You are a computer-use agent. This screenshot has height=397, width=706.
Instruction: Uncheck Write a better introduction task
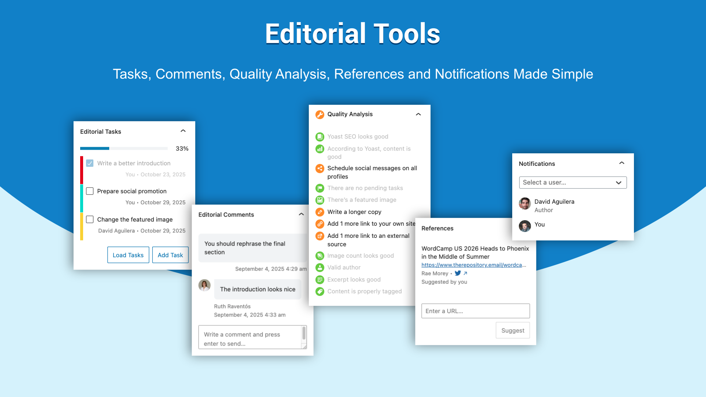tap(90, 163)
